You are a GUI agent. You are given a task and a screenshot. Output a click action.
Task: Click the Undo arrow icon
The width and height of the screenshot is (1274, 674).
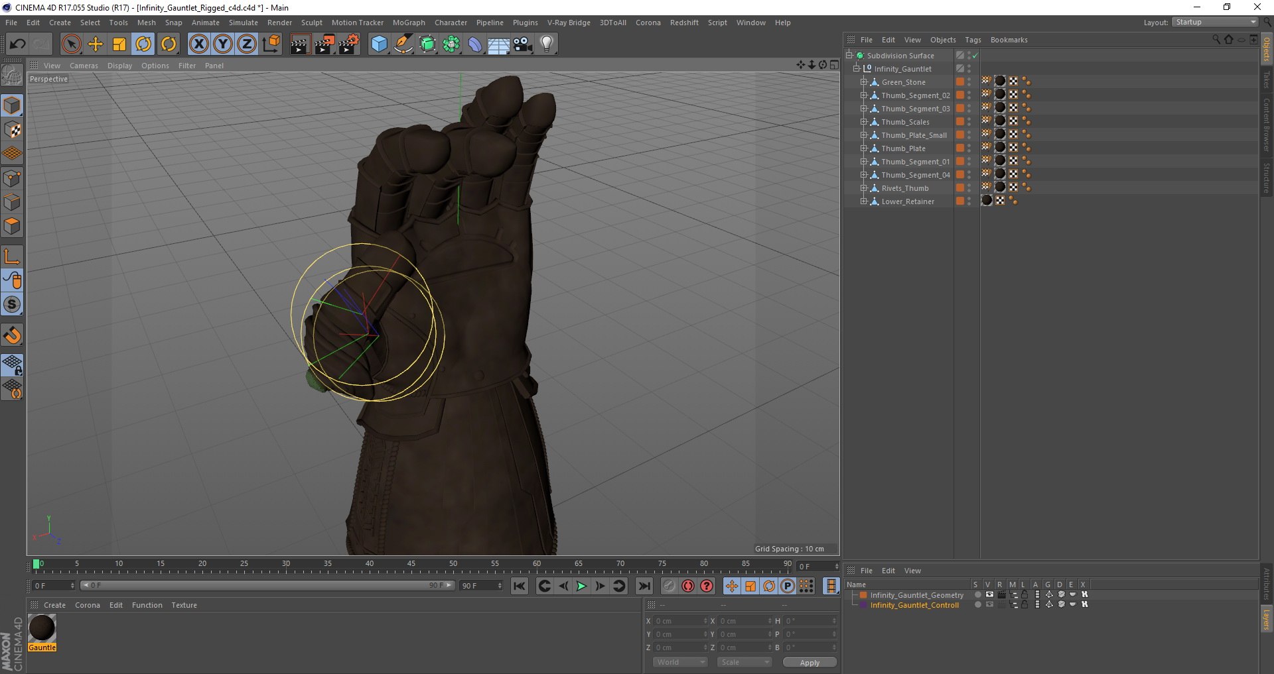pos(17,44)
